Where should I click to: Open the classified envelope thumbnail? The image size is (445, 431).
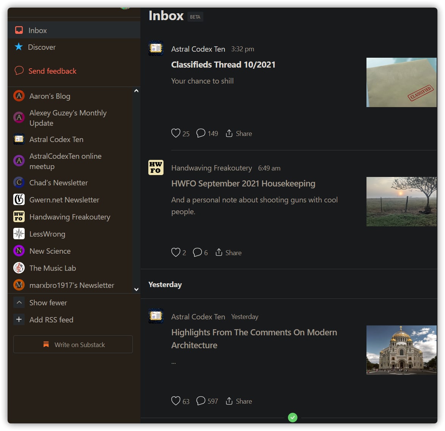(x=401, y=82)
